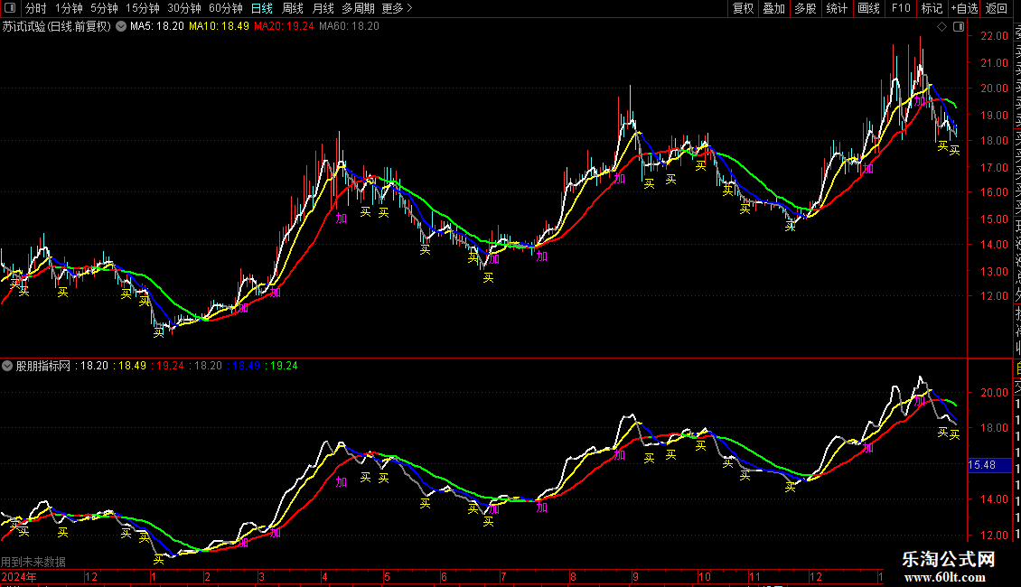Click the blue 18.49 value in sub-chart header
The width and height of the screenshot is (1021, 587).
click(x=246, y=366)
